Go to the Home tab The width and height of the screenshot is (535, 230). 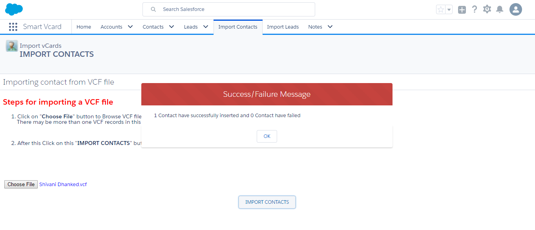(84, 27)
